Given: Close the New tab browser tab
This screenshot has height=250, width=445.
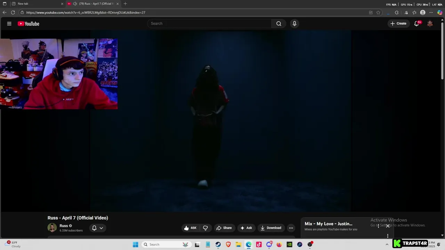Looking at the screenshot, I should point(62,4).
